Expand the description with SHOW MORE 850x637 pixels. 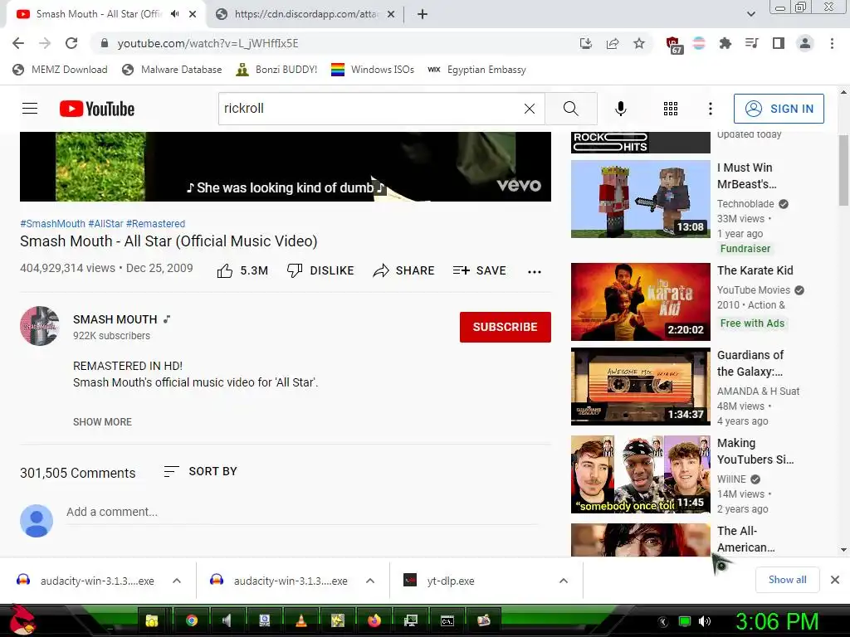102,421
